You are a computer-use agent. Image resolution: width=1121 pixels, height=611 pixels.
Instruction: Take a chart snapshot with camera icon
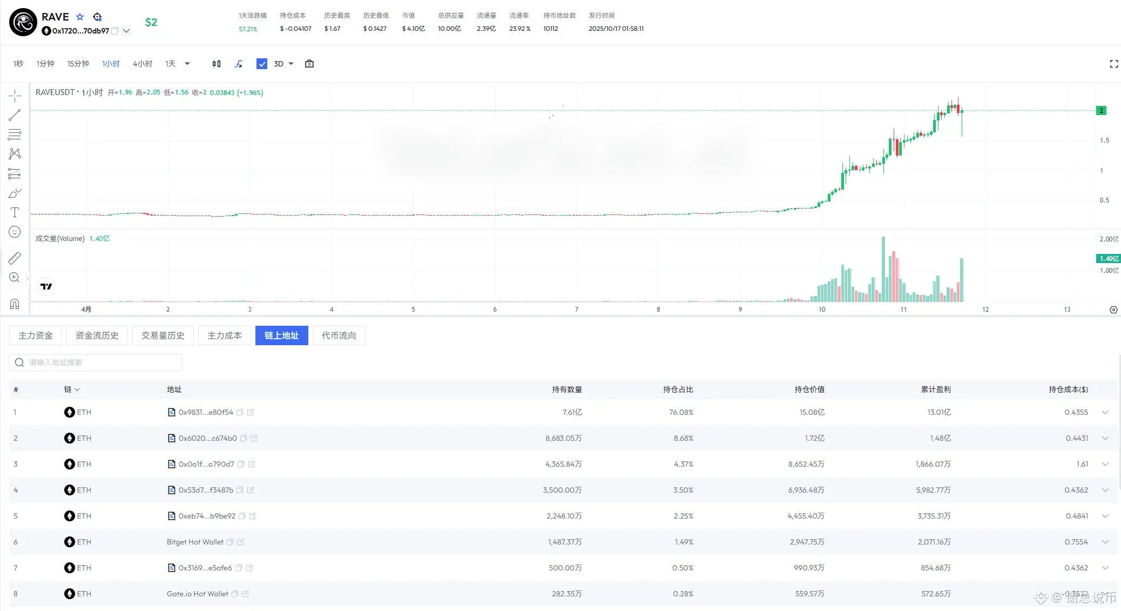(x=309, y=64)
